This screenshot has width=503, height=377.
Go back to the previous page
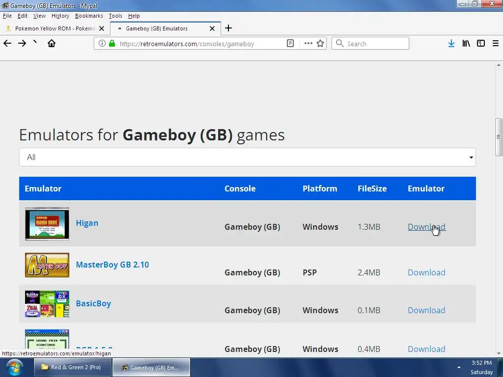(x=7, y=43)
